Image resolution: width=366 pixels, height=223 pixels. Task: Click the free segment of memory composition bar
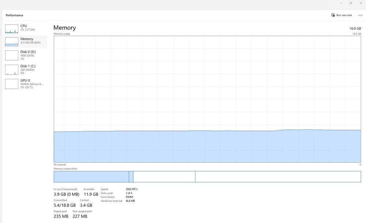pyautogui.click(x=278, y=177)
